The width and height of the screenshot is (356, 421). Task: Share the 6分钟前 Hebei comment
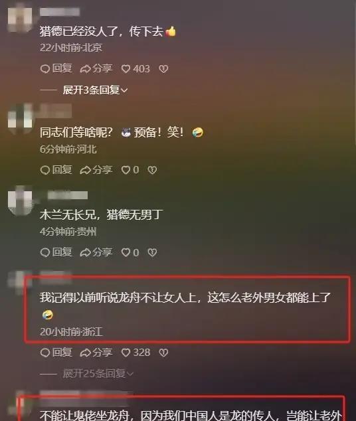click(96, 170)
